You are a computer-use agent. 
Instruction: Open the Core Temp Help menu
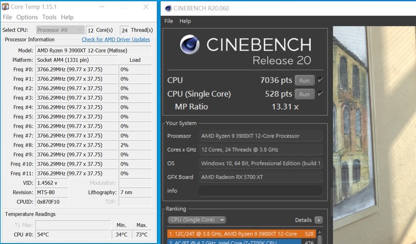(x=67, y=17)
